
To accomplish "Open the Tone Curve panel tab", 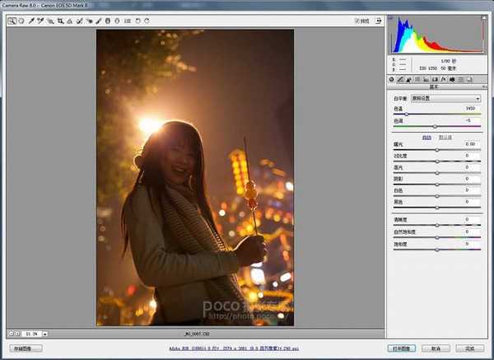I will [400, 80].
